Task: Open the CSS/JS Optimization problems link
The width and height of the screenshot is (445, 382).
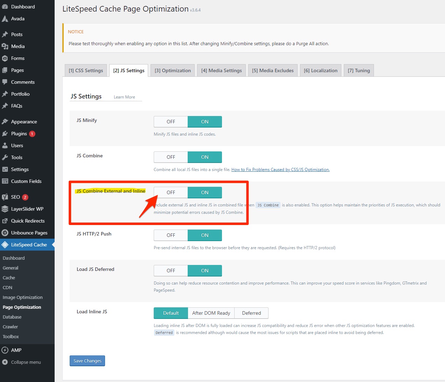Action: [280, 170]
